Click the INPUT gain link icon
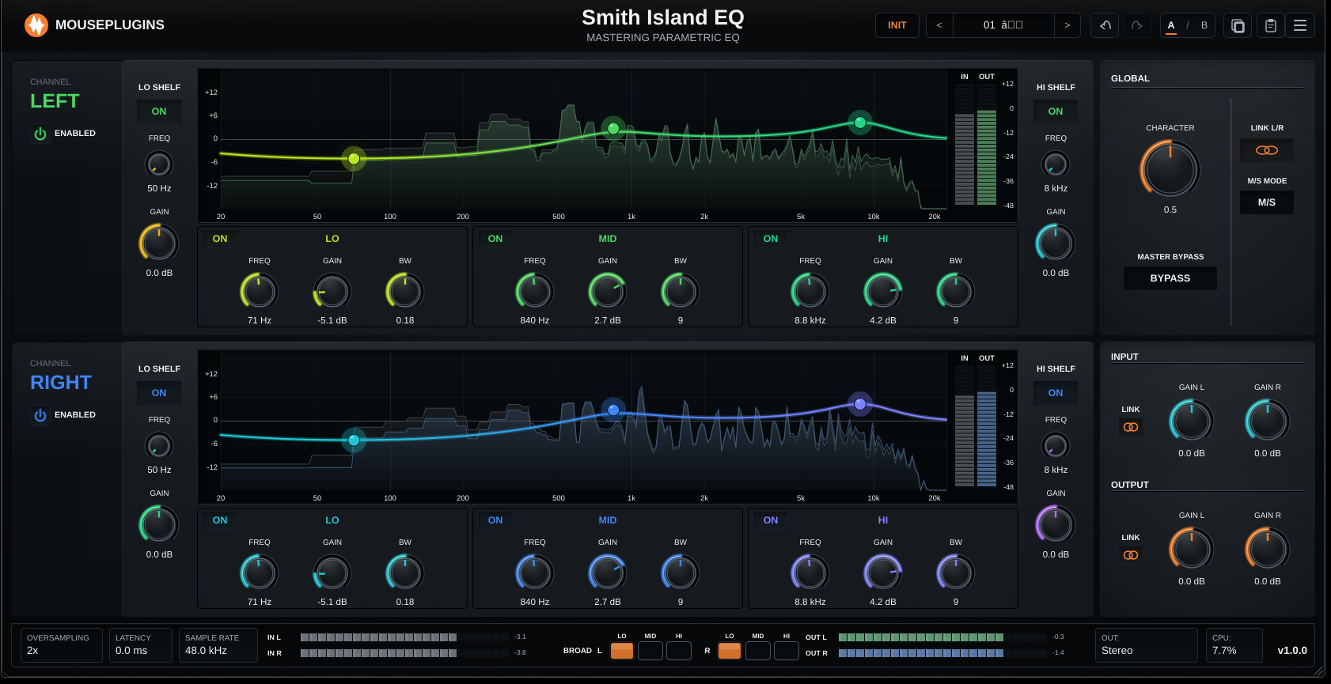 tap(1131, 427)
